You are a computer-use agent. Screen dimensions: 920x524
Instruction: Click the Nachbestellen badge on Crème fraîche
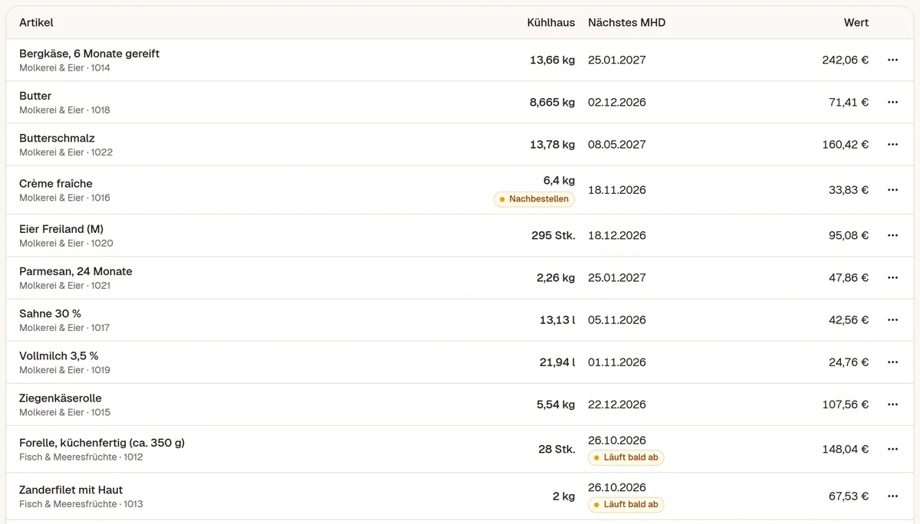point(534,199)
